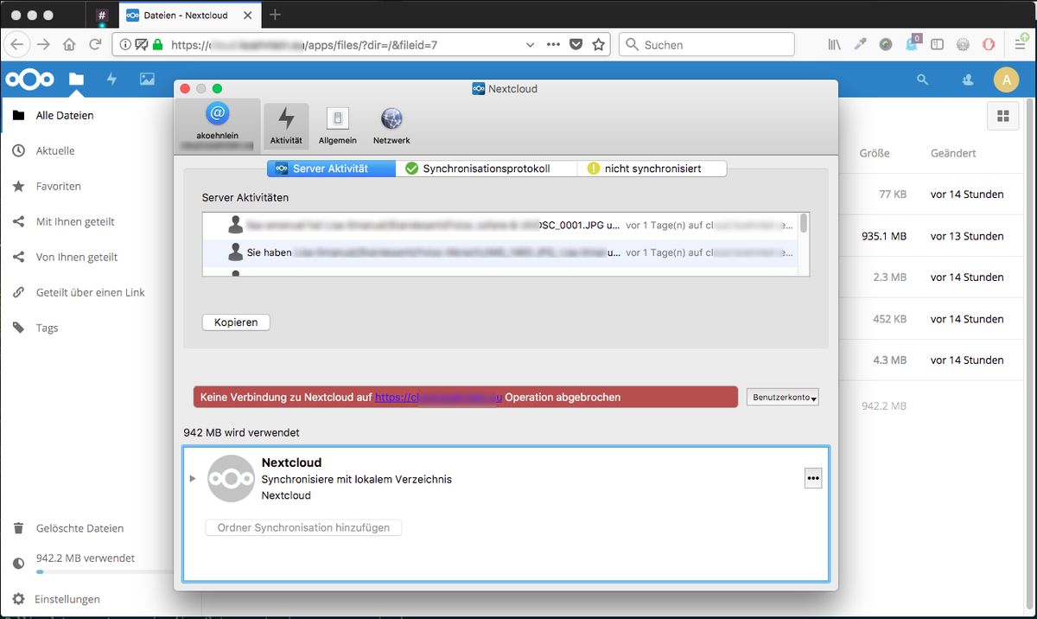Image resolution: width=1037 pixels, height=619 pixels.
Task: Switch to 'nicht synchronisiert' tab
Action: pos(652,169)
